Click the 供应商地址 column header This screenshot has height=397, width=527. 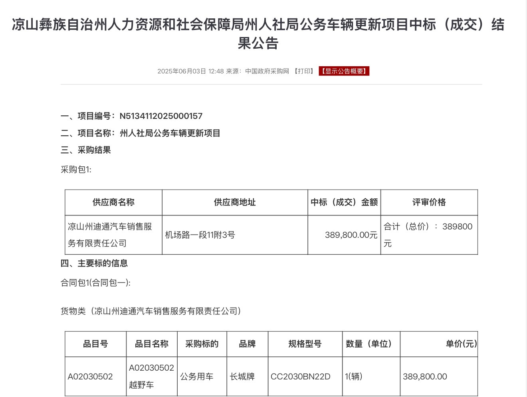235,202
